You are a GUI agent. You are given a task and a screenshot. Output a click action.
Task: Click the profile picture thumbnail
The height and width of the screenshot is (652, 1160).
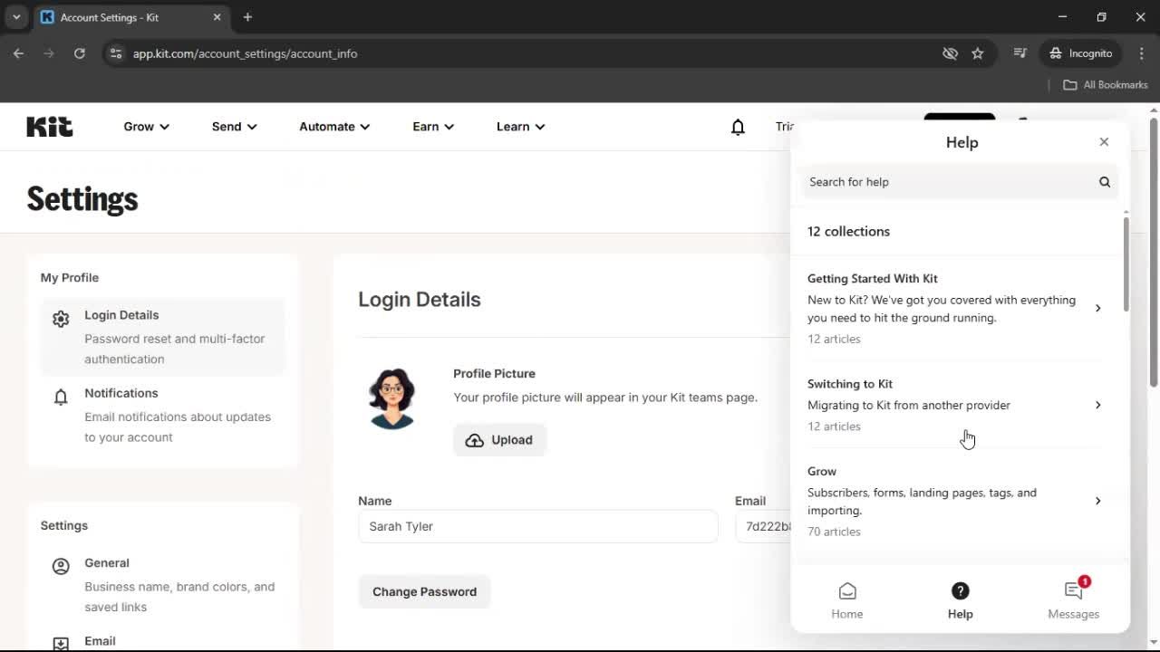point(392,398)
